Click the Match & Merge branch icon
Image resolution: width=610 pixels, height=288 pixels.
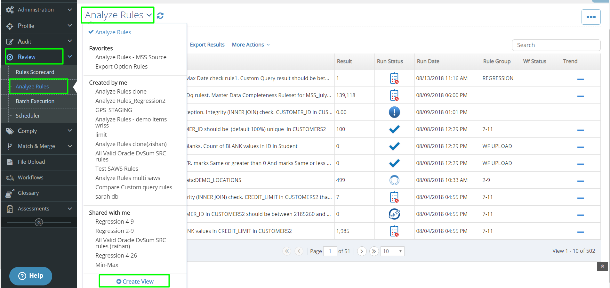click(x=10, y=146)
